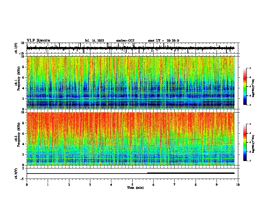Click the "-7" label on ch.1 color bar
This screenshot has width=268, height=207.
point(249,105)
